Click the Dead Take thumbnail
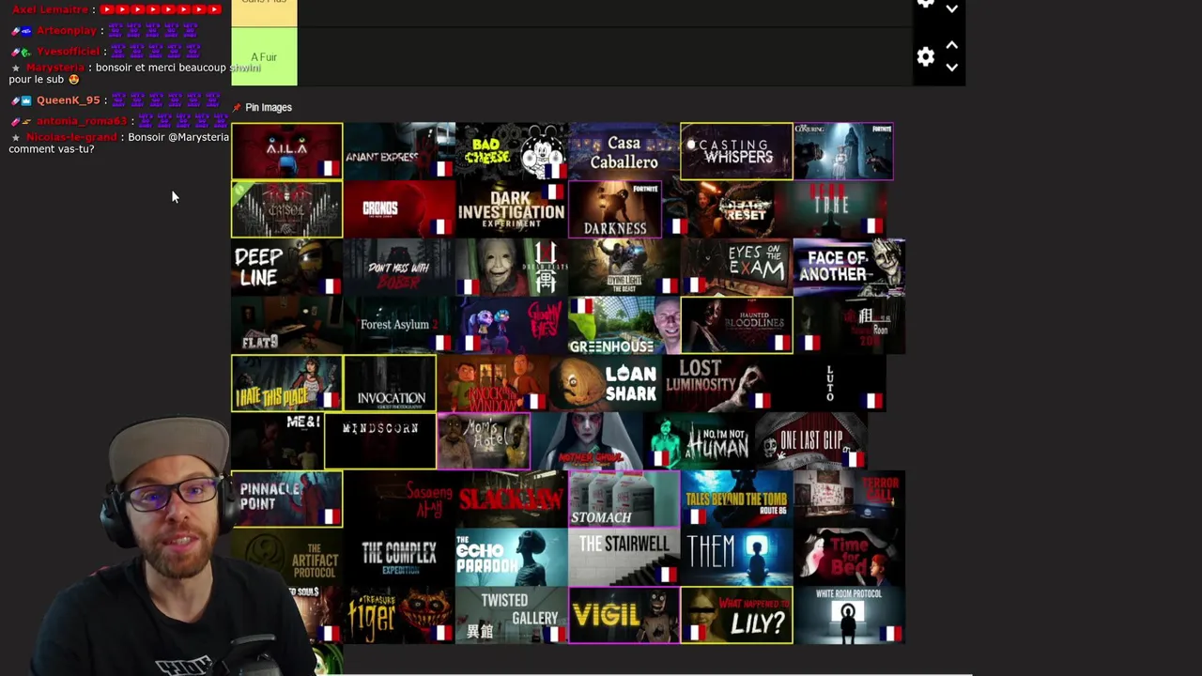 point(831,208)
